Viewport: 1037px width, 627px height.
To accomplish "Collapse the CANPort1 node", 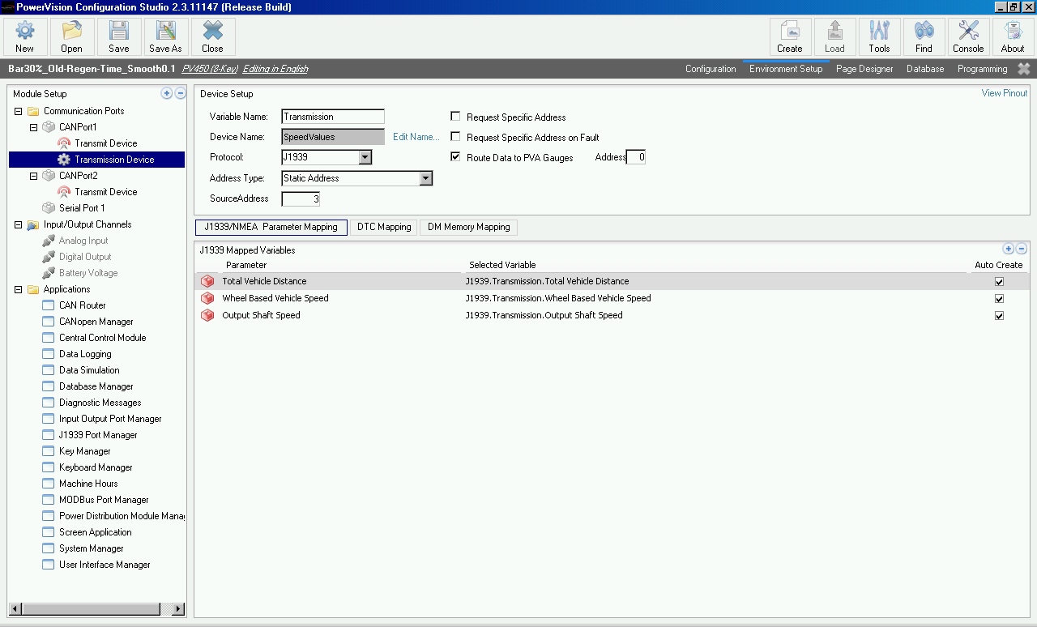I will (x=33, y=127).
